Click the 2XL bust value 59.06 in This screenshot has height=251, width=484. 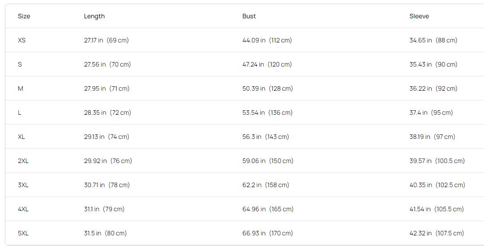(x=254, y=161)
